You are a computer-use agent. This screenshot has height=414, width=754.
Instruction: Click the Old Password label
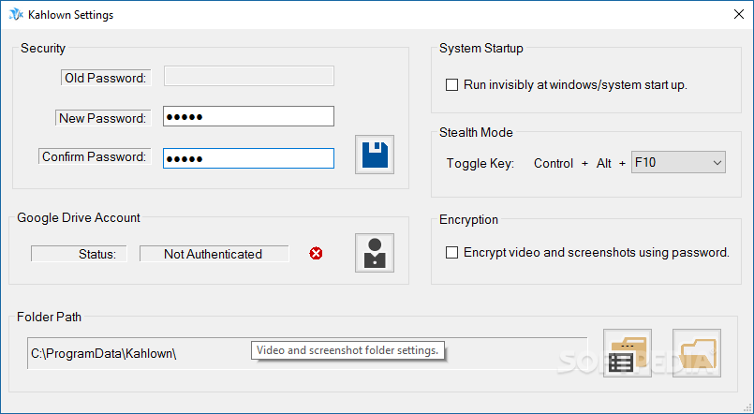click(106, 78)
